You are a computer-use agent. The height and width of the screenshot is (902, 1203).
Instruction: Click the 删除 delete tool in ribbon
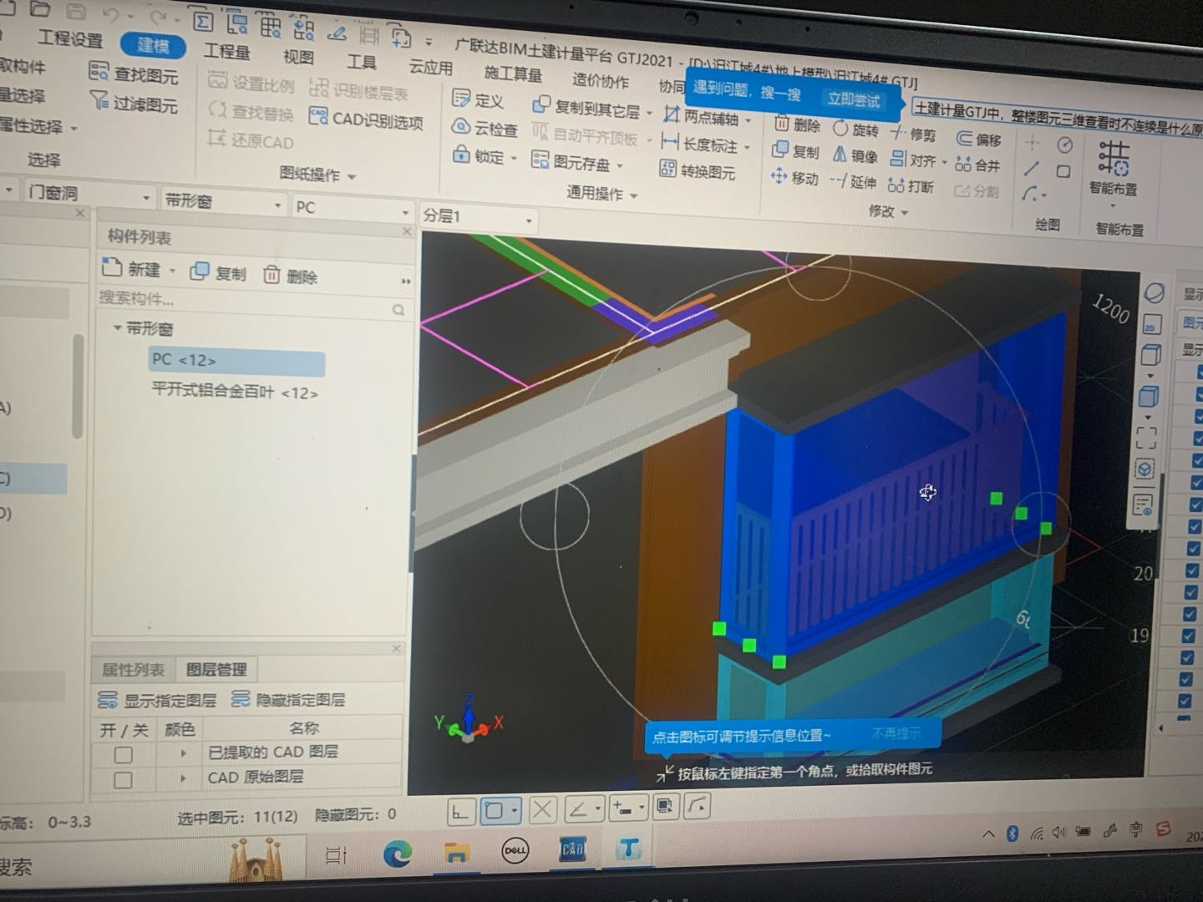click(797, 124)
